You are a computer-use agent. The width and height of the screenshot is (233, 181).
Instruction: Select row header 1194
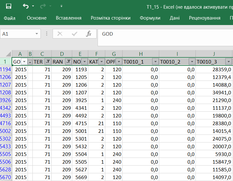coord(6,69)
